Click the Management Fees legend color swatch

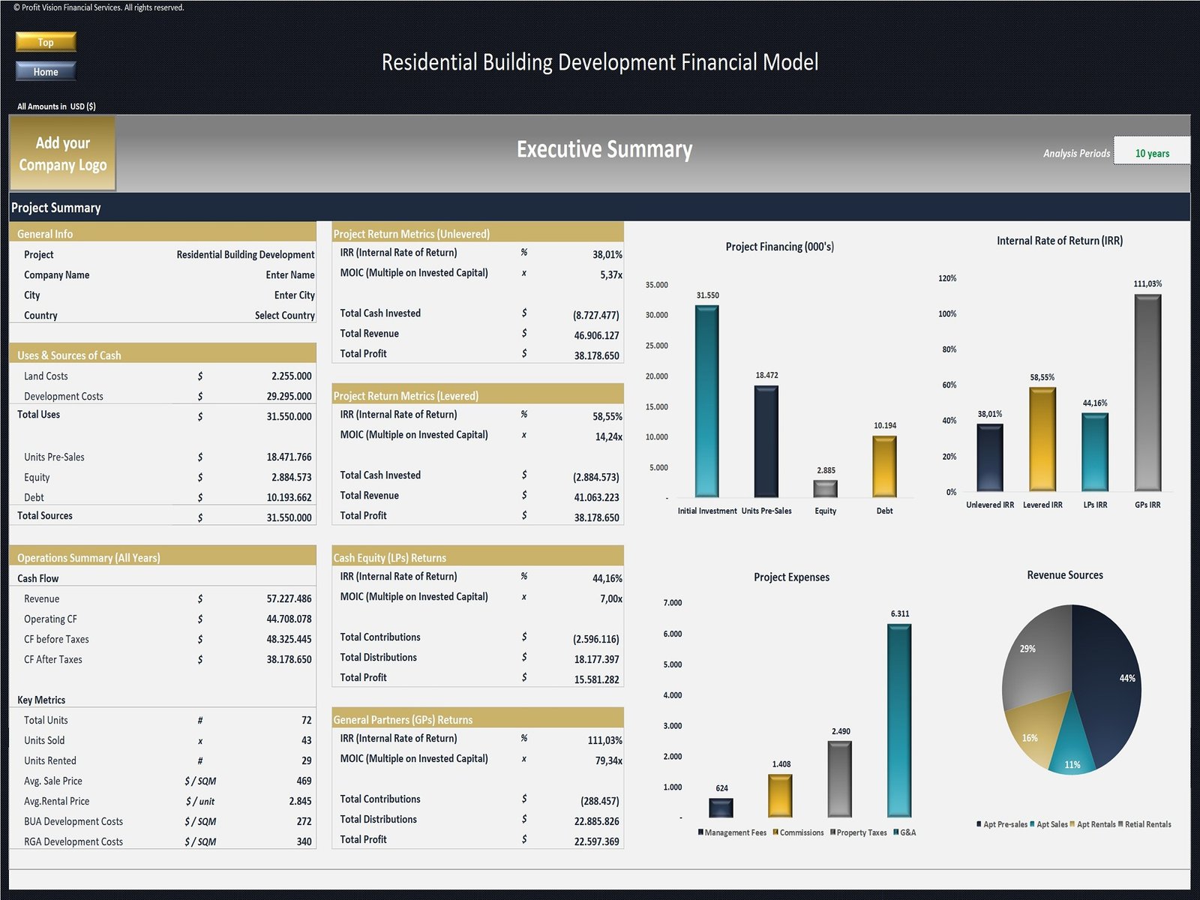(700, 832)
